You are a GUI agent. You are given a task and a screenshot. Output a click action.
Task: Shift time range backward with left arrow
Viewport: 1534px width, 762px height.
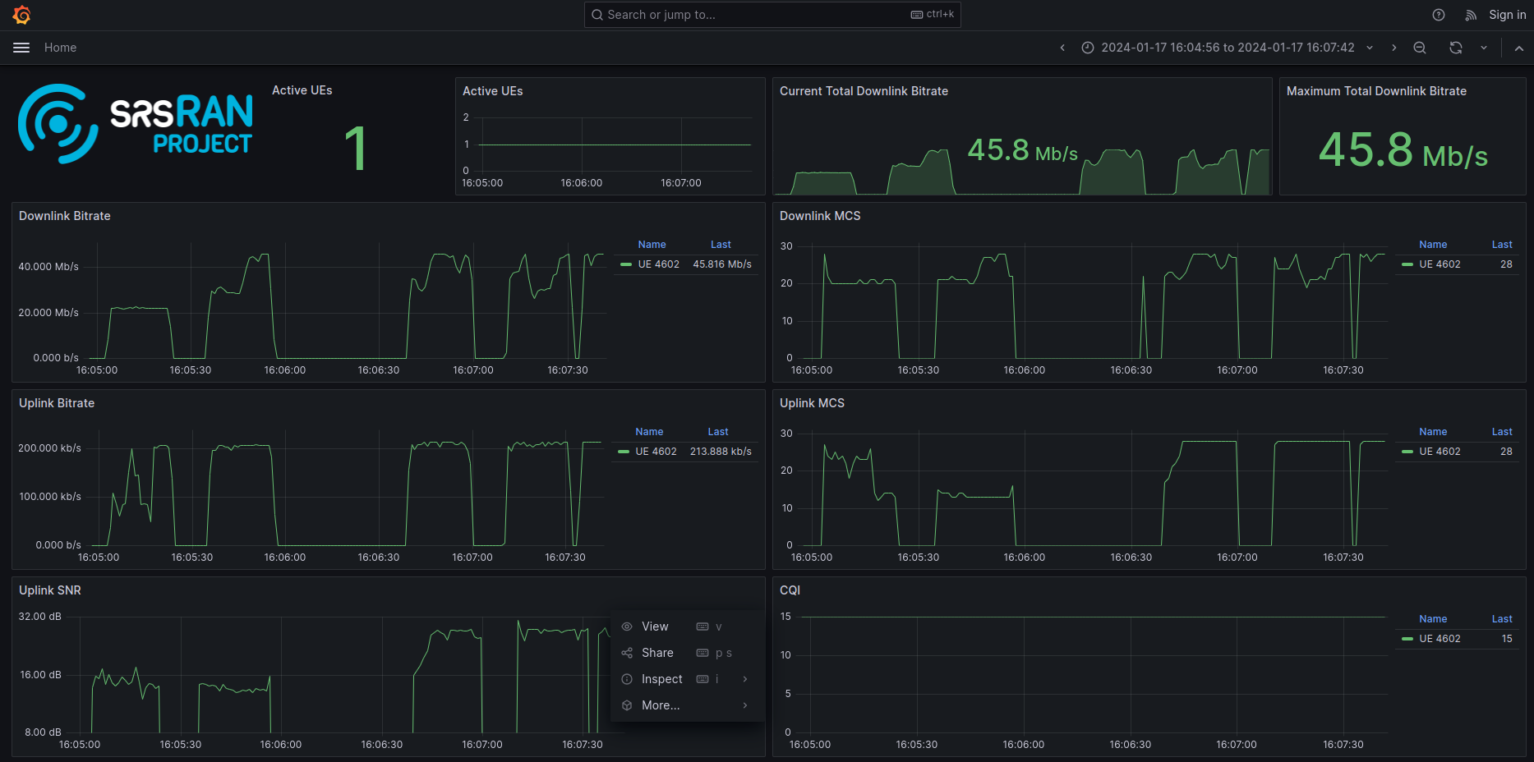[x=1062, y=48]
